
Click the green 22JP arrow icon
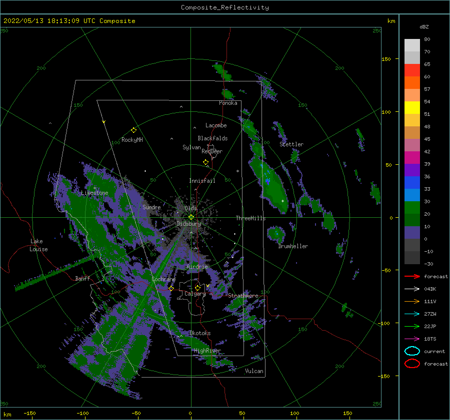tap(412, 326)
